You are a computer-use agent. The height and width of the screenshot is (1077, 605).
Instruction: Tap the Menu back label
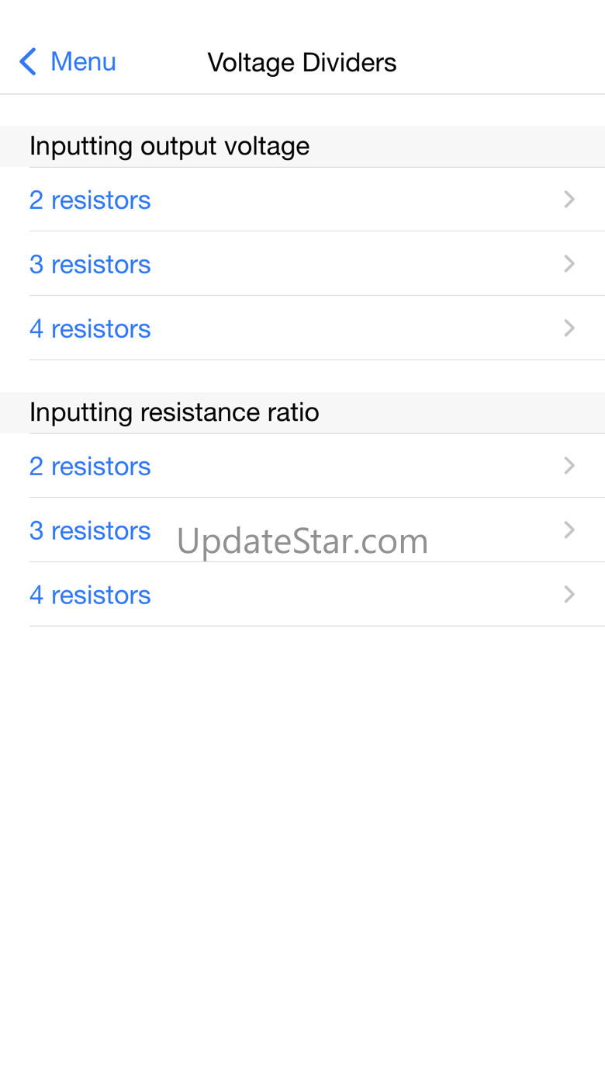point(83,61)
